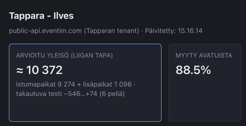Click the 1 098 extra places number
Viewport: 246px width, 126px height.
pos(123,84)
